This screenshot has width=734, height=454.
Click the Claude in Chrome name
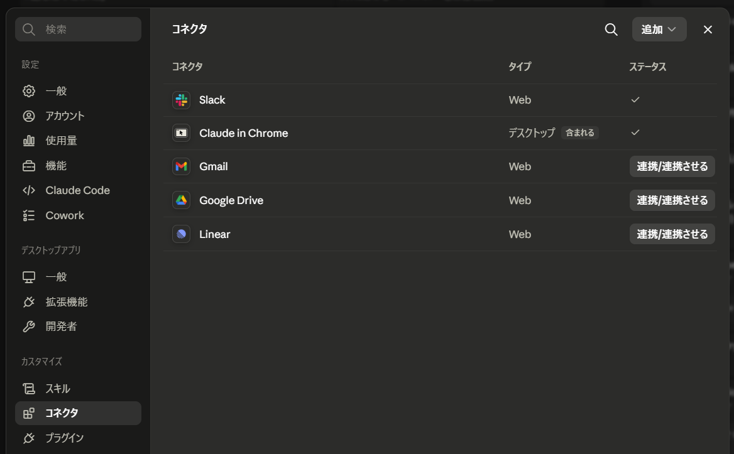[x=243, y=133]
